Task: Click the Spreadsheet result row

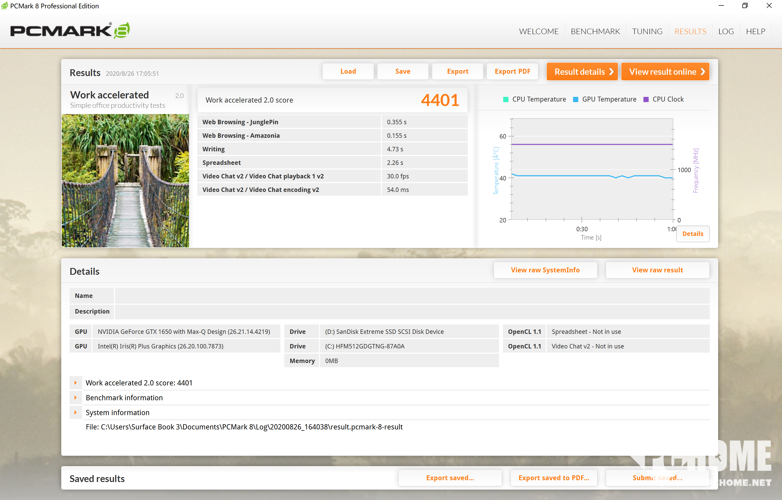Action: coord(332,163)
